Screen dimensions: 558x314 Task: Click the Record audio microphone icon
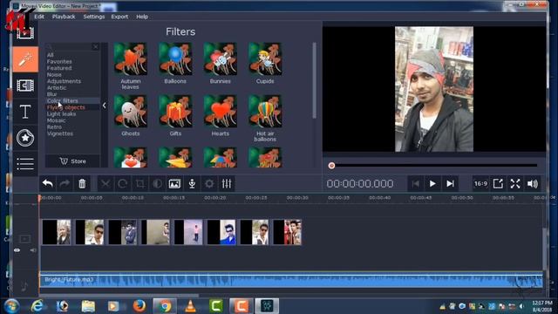pyautogui.click(x=192, y=184)
